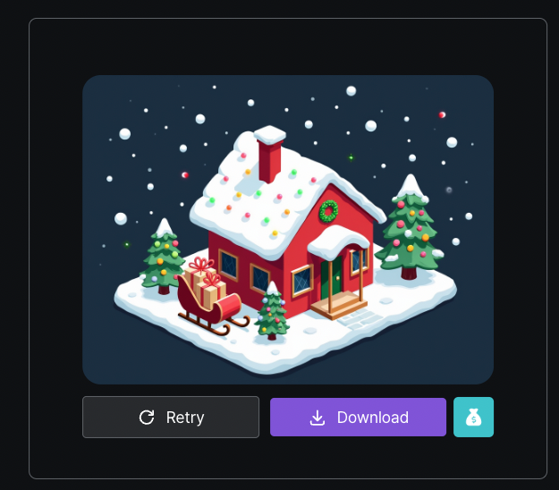The width and height of the screenshot is (559, 490).
Task: Click the teal money bag icon
Action: [x=473, y=417]
